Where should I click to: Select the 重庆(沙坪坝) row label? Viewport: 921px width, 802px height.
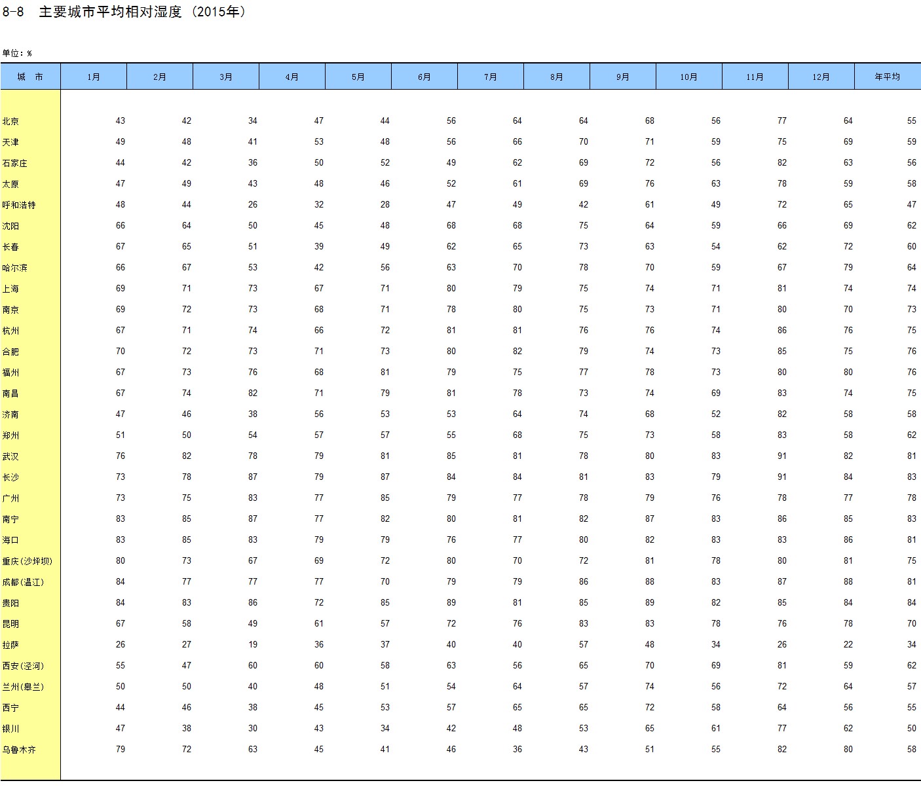tap(28, 561)
